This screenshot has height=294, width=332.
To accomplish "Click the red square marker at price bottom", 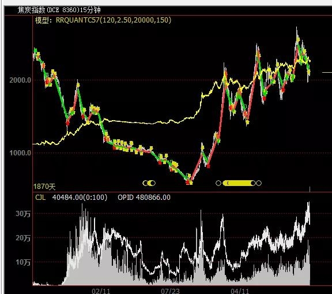I will [x=187, y=183].
